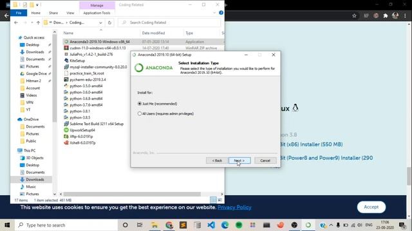Go up one folder level in Explorer
The height and width of the screenshot is (231, 412).
38,22
